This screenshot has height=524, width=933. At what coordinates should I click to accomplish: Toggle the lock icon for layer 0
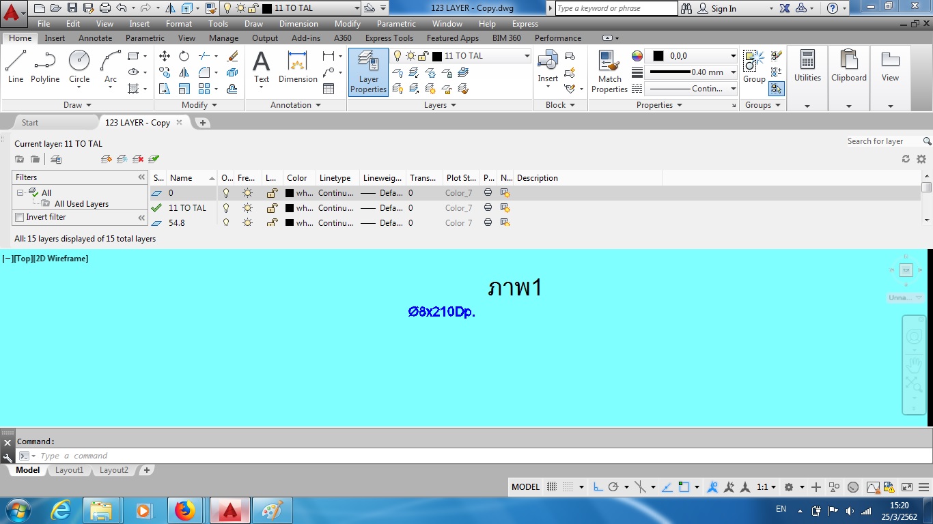pos(271,193)
